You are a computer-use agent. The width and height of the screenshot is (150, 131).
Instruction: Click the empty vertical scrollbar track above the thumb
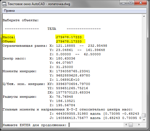(x=144, y=65)
